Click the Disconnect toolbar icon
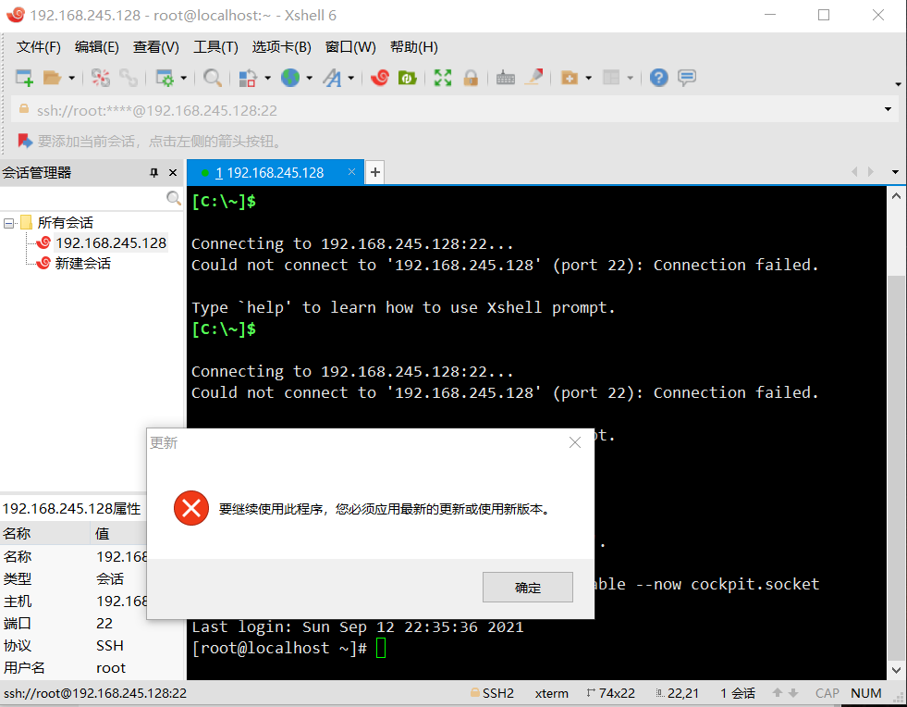 (x=100, y=78)
